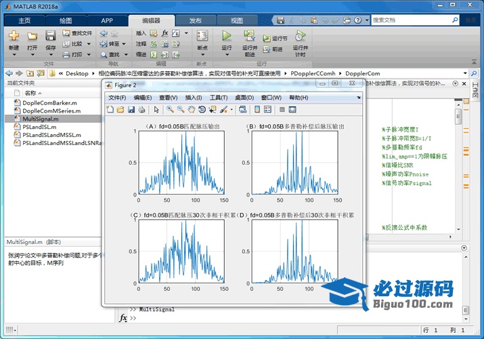Open 工具(T) menu in Figure 2
Screen dimensions: 484x339
point(219,98)
